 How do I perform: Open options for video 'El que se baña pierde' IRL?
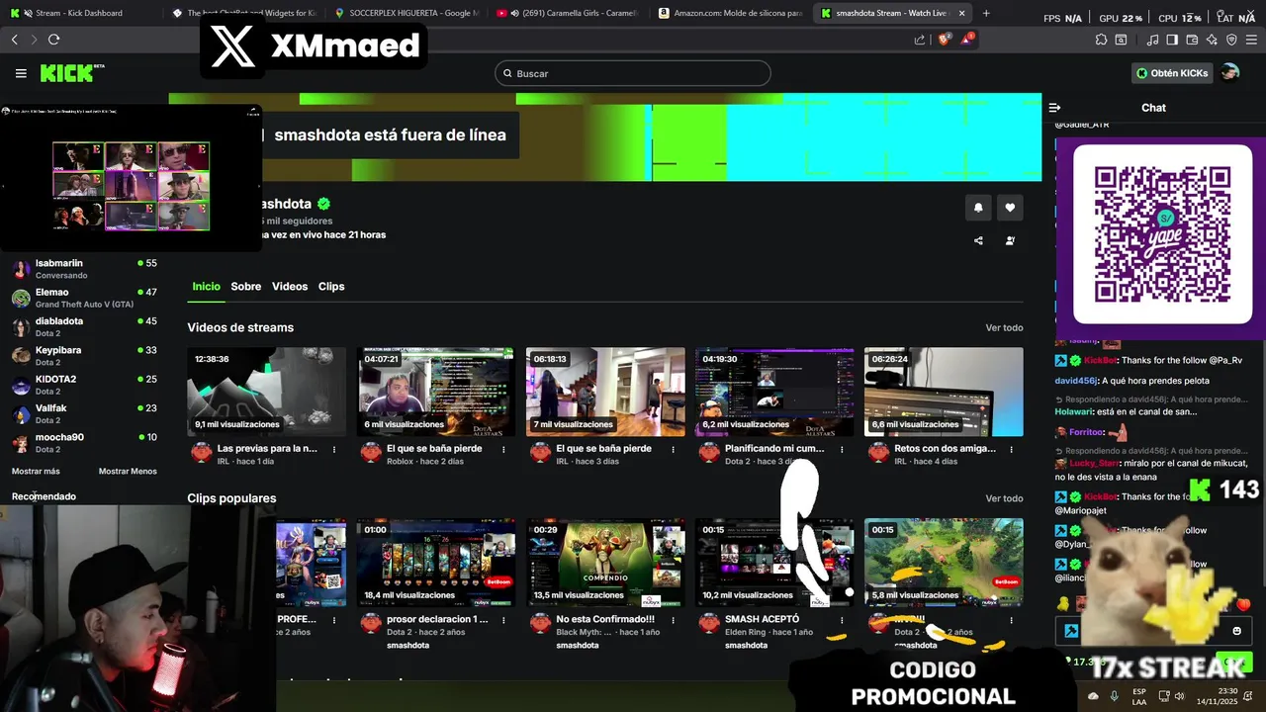tap(673, 449)
